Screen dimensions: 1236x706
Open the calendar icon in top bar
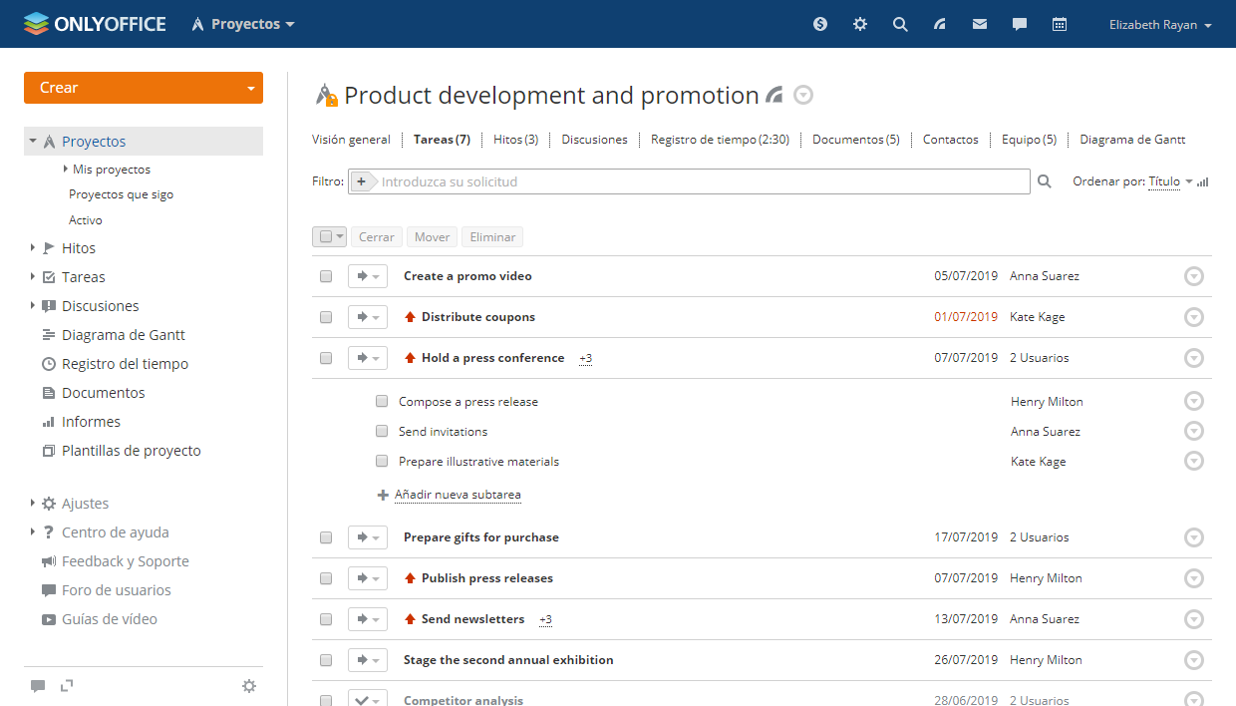(1060, 24)
